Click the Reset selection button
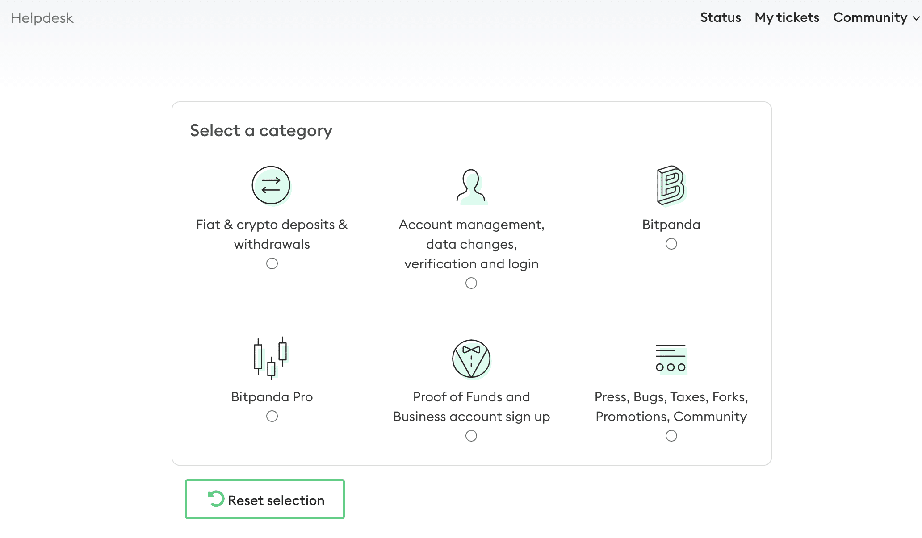 click(x=265, y=499)
